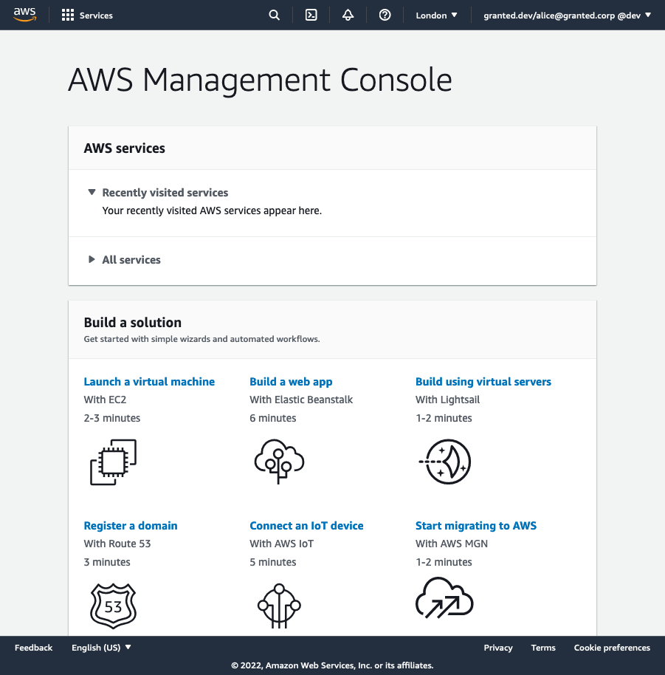Click '3 minutes' under Route 53
The image size is (665, 675).
click(x=107, y=562)
